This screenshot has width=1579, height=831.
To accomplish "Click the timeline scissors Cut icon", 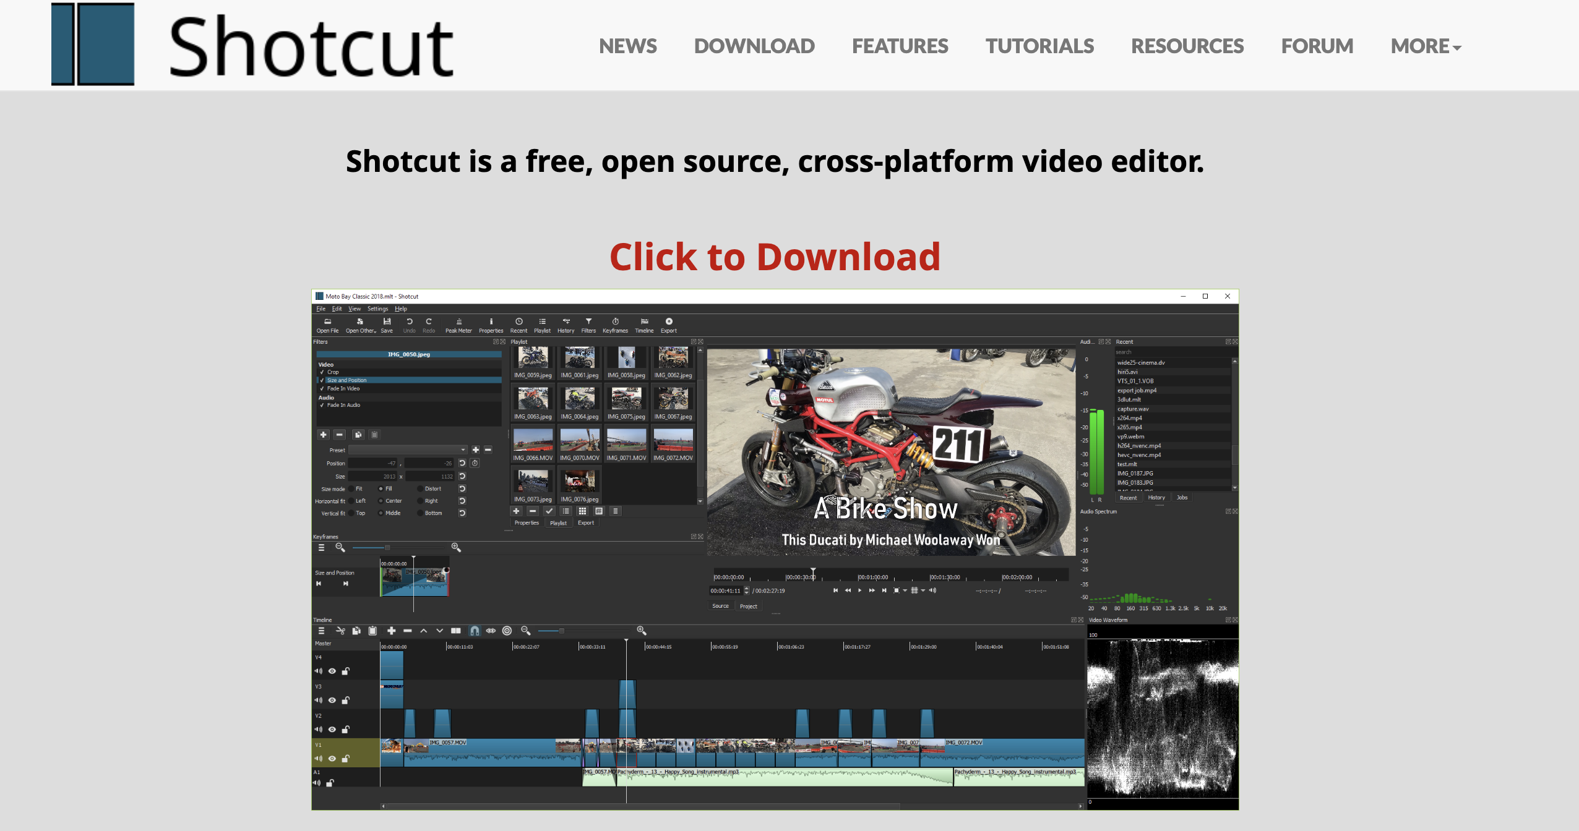I will coord(340,631).
